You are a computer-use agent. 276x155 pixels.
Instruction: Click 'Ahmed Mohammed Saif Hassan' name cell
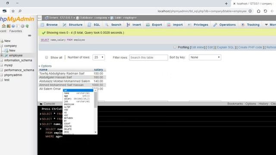point(61,85)
